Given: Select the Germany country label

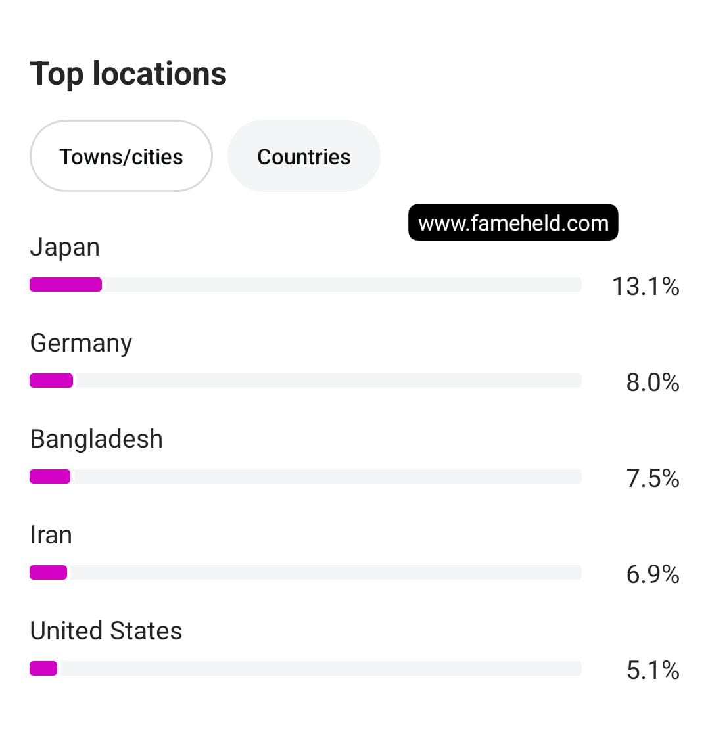Looking at the screenshot, I should point(81,343).
